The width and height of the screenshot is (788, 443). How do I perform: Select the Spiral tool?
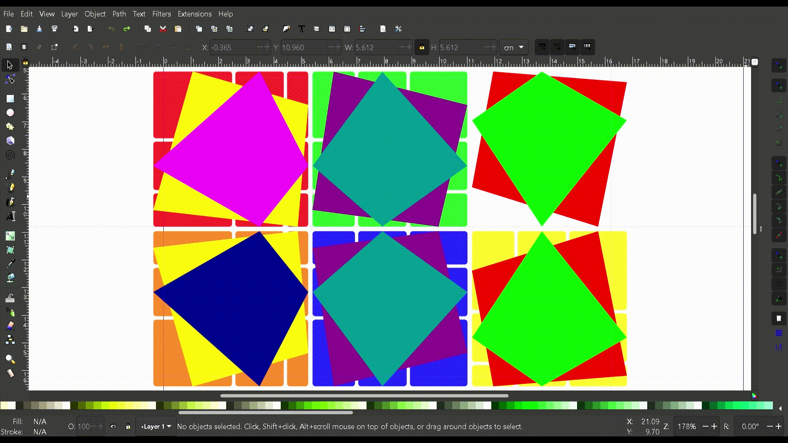[x=10, y=155]
